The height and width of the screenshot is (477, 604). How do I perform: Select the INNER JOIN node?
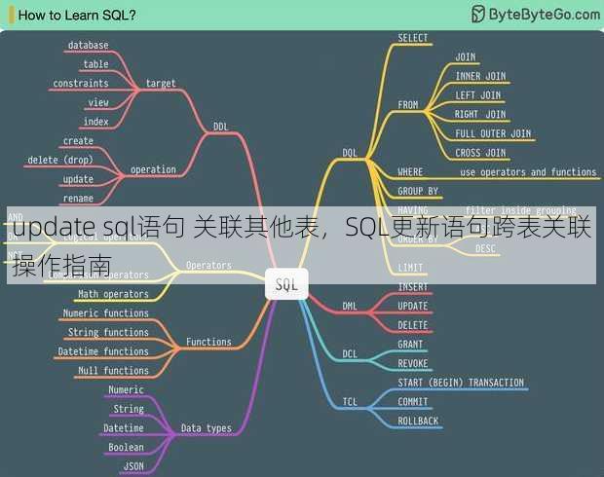[480, 76]
